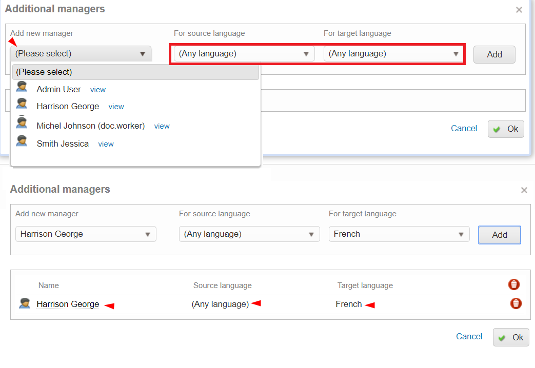Expand top 'For target language' dropdown
This screenshot has height=368, width=535.
pyautogui.click(x=393, y=54)
